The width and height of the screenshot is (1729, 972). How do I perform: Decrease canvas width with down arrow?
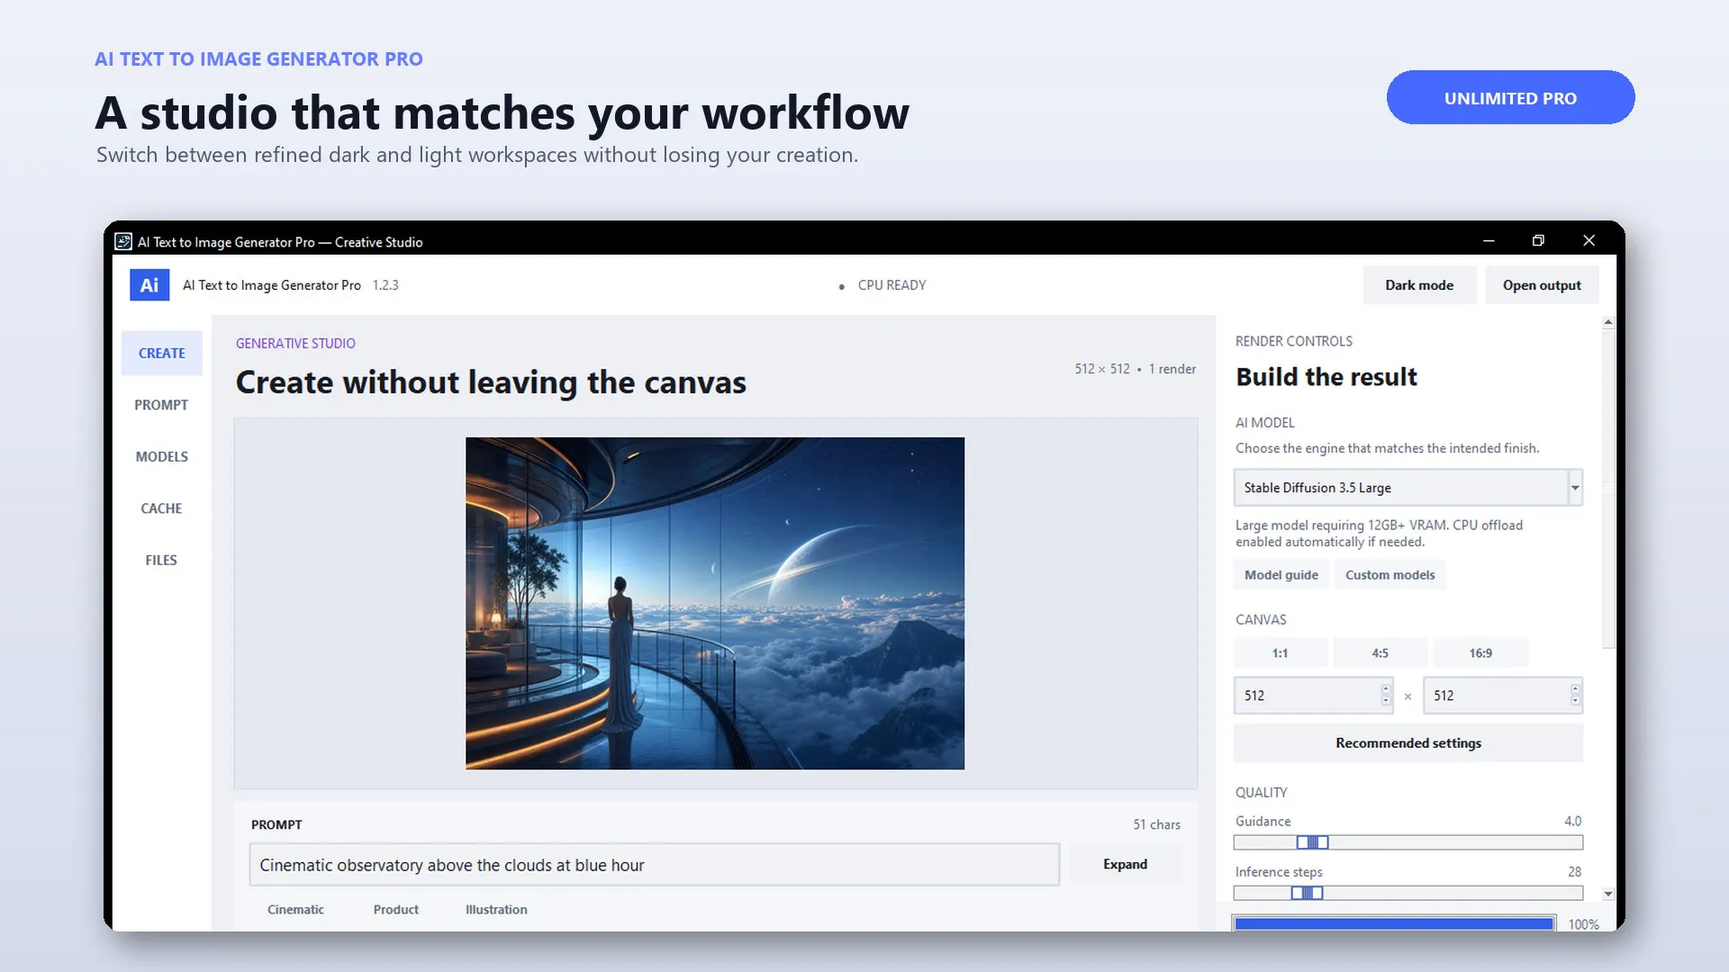tap(1386, 701)
